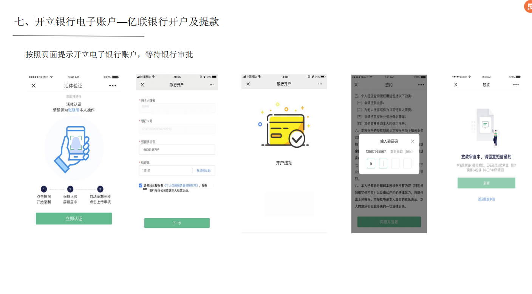Click the 同意并签署 button
Viewport: 532px width, 294px height.
(x=389, y=222)
